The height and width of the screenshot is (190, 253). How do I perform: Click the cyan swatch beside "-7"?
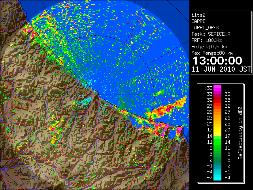click(x=217, y=178)
